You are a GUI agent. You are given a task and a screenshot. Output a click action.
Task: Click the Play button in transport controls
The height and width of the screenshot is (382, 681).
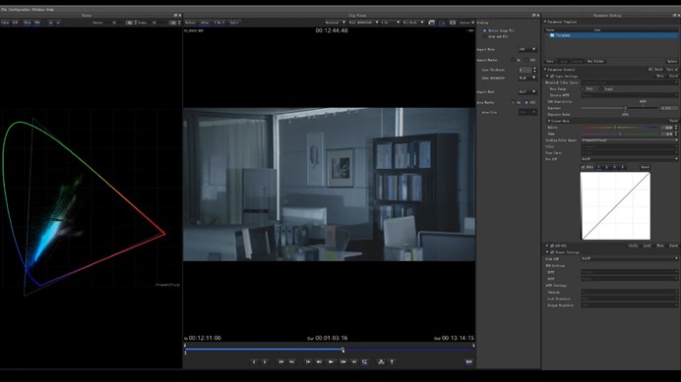pos(331,361)
